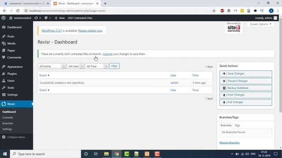Click the Push Changes quick action
Screen dimensions: 282x158
(x=246, y=95)
